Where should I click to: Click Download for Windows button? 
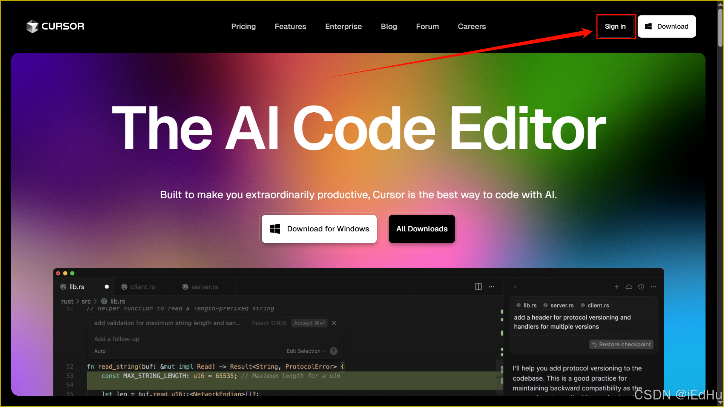coord(319,229)
